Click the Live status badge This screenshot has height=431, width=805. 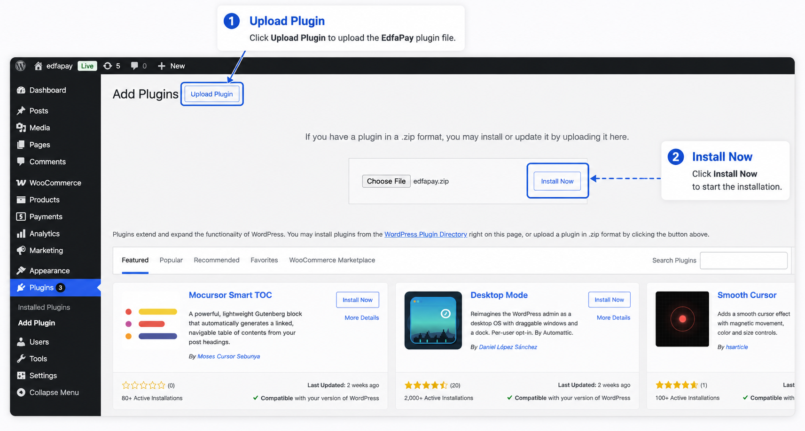tap(87, 66)
